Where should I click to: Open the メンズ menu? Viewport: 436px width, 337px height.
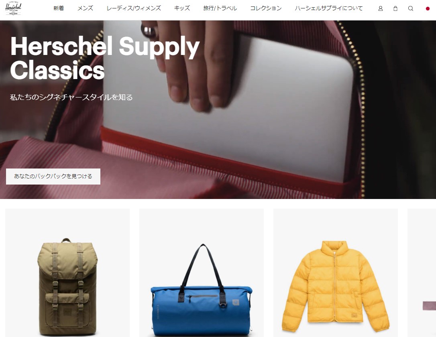[x=85, y=8]
